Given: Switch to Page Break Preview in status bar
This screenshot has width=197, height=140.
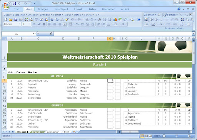Looking at the screenshot, I should 150,136.
